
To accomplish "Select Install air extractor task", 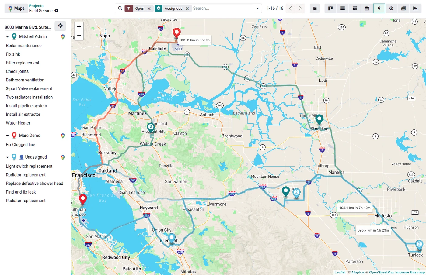I will click(x=23, y=115).
